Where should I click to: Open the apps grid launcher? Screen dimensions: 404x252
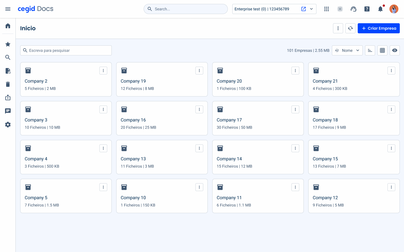[x=327, y=9]
